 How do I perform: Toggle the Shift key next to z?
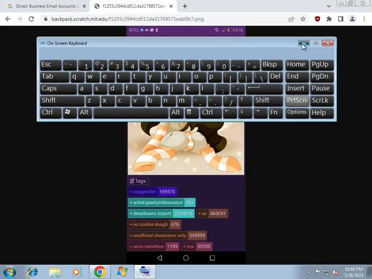(x=62, y=101)
